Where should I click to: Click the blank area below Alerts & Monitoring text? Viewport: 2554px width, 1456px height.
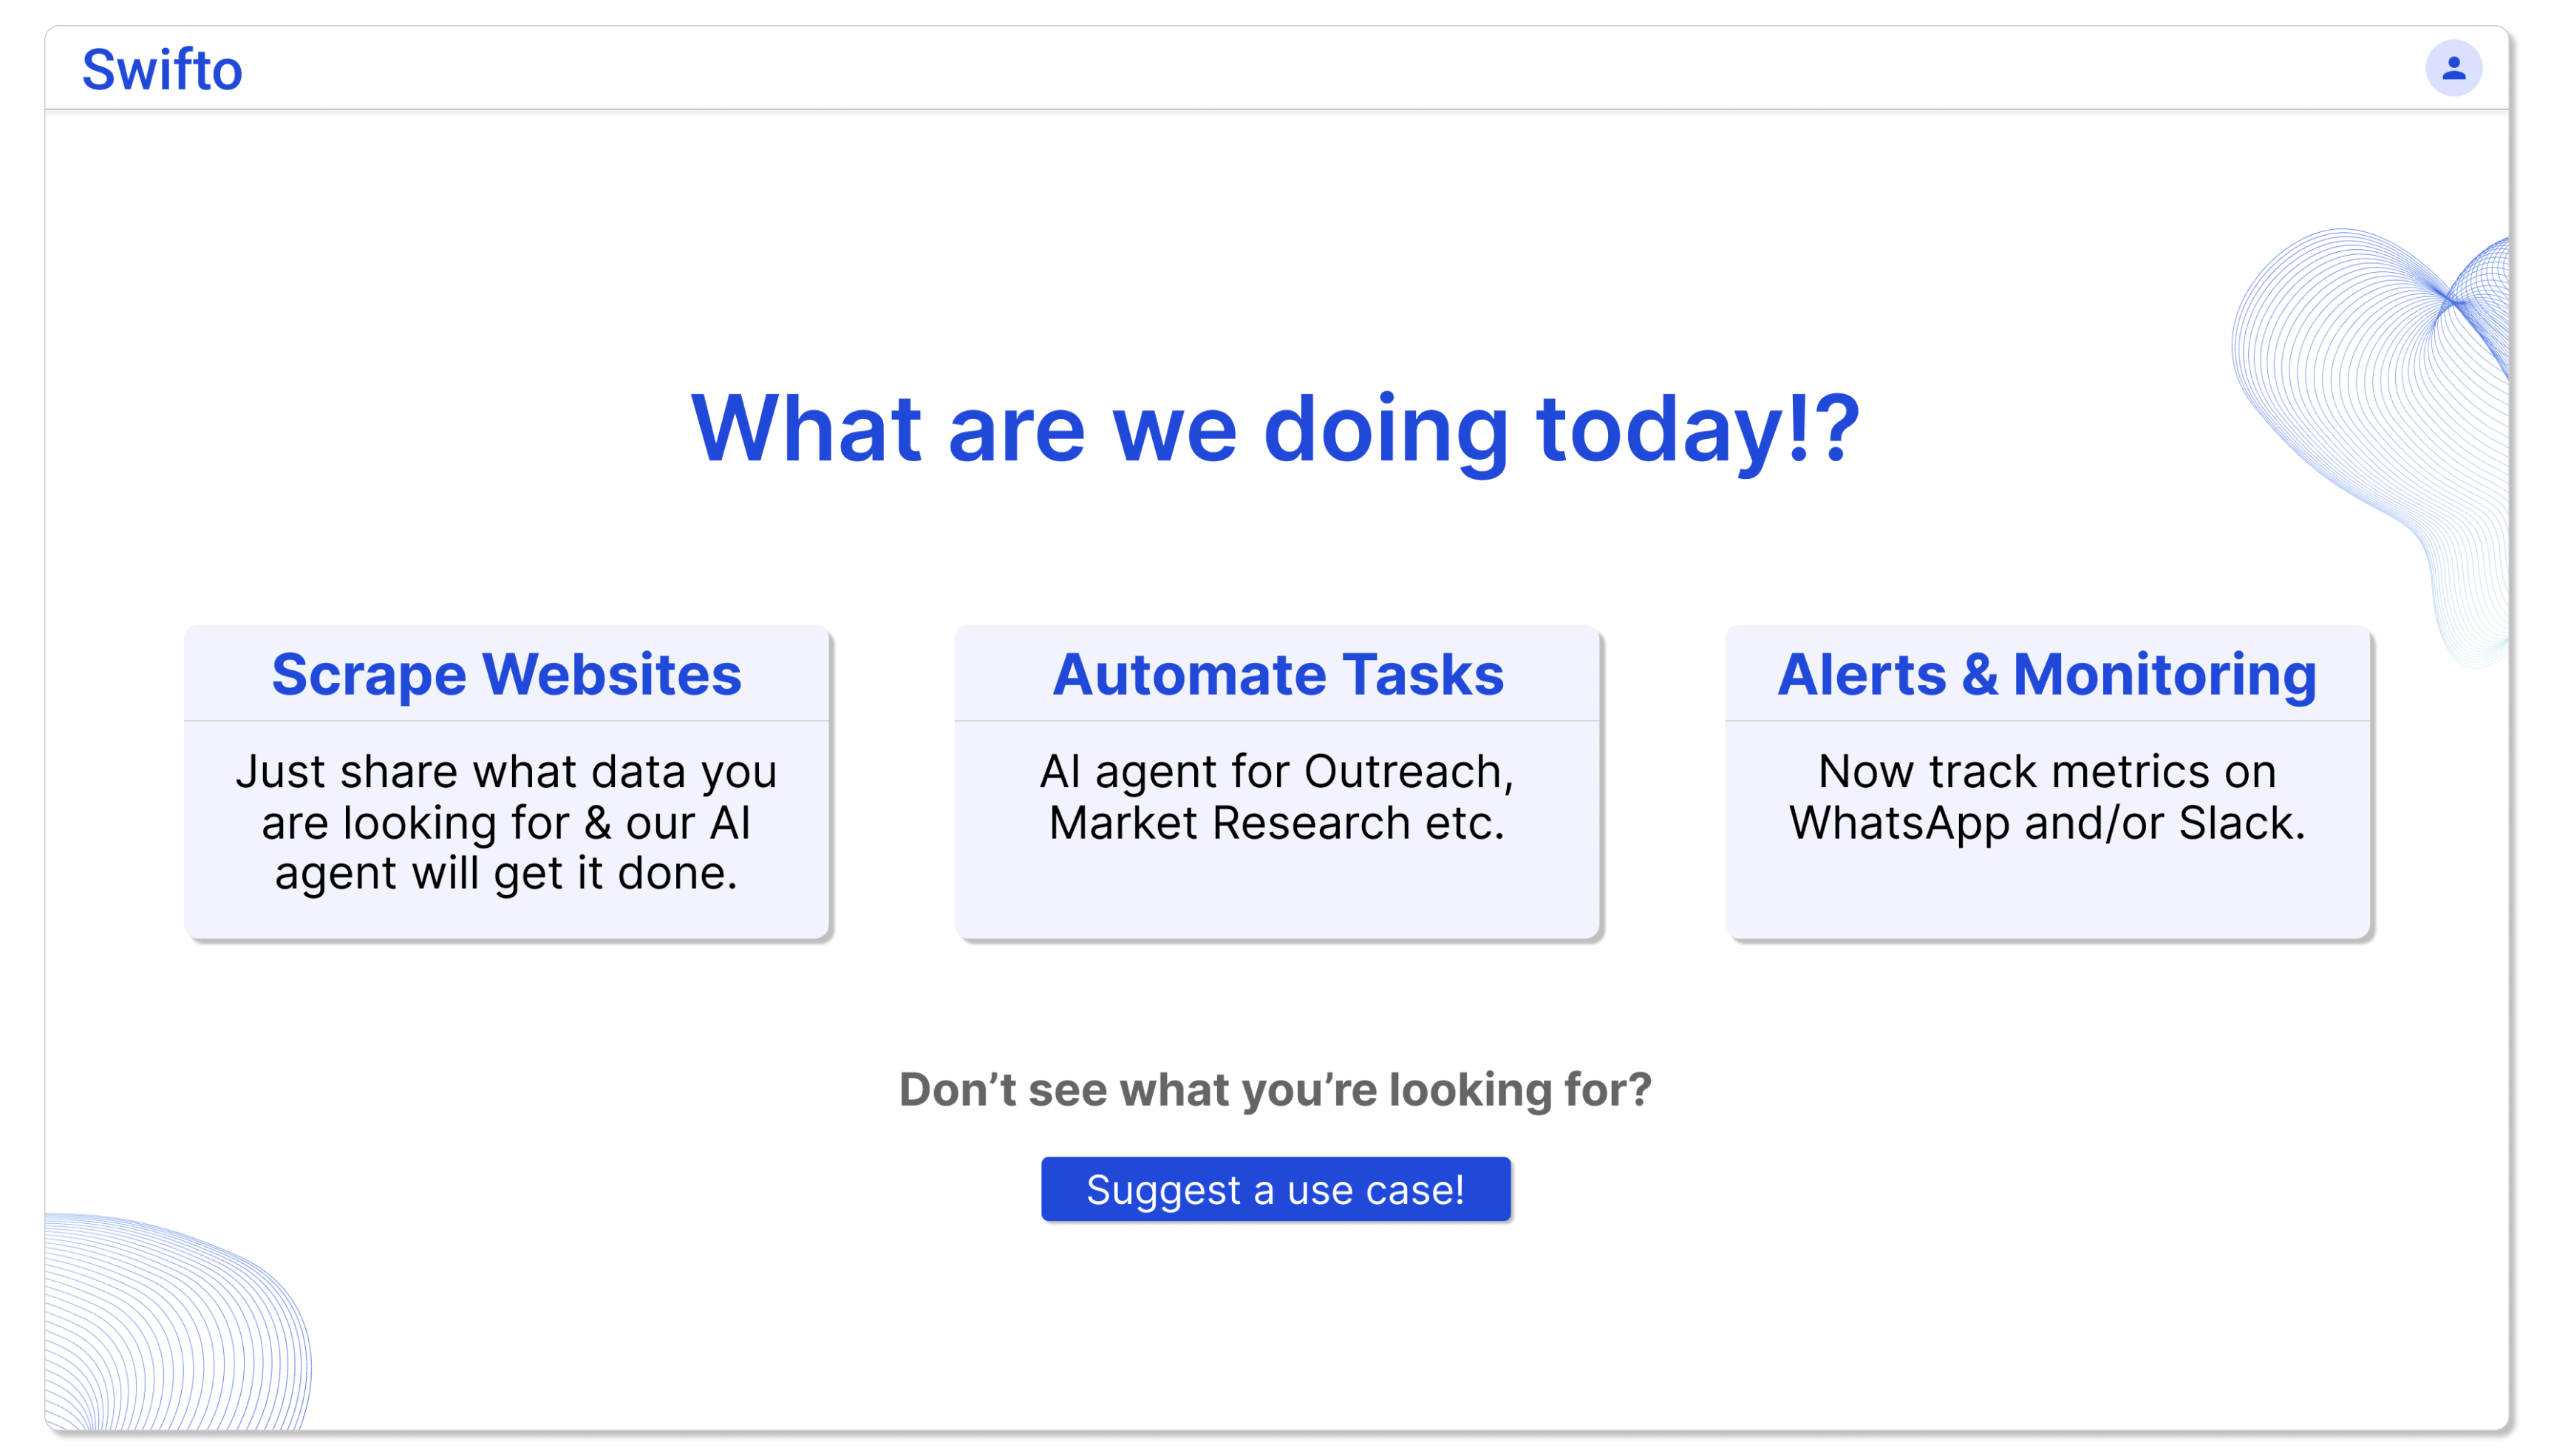pos(2047,890)
